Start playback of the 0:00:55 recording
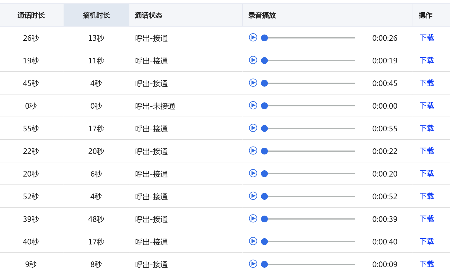The height and width of the screenshot is (275, 450). tap(253, 128)
